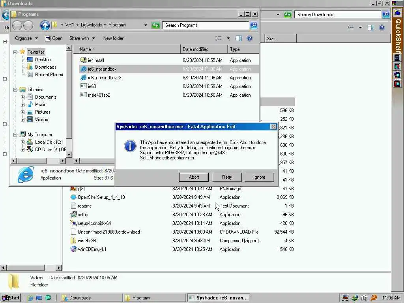Screen dimensions: 404x303
Task: Click the help icon in Downloads window toolbar
Action: [x=382, y=28]
